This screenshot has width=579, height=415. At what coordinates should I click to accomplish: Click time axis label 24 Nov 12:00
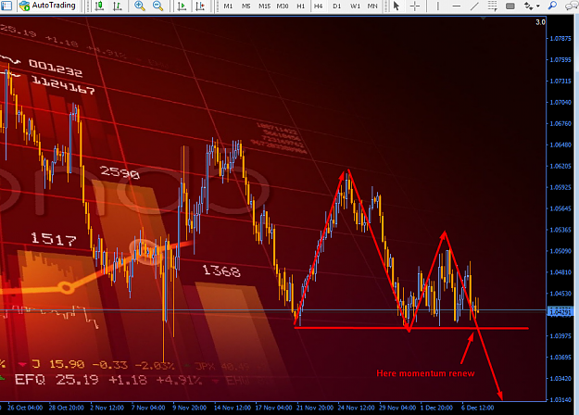[356, 408]
